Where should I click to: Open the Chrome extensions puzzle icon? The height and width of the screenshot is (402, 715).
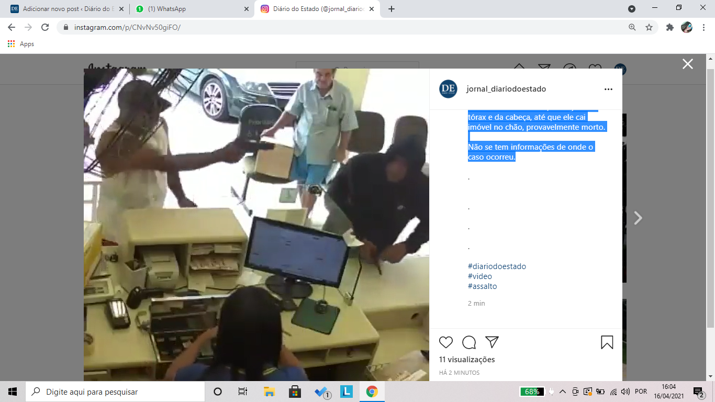[670, 27]
